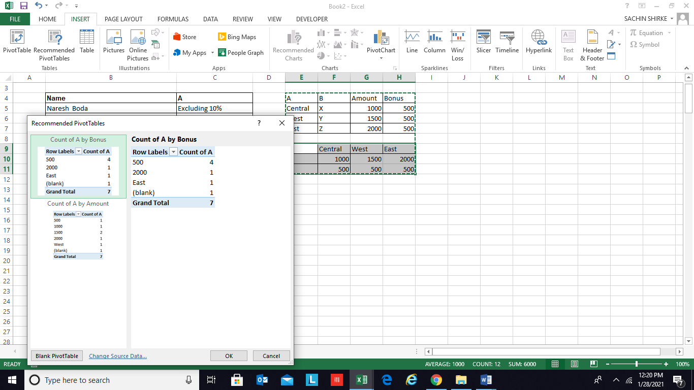This screenshot has height=390, width=694.
Task: Click the Symbol button
Action: point(644,45)
